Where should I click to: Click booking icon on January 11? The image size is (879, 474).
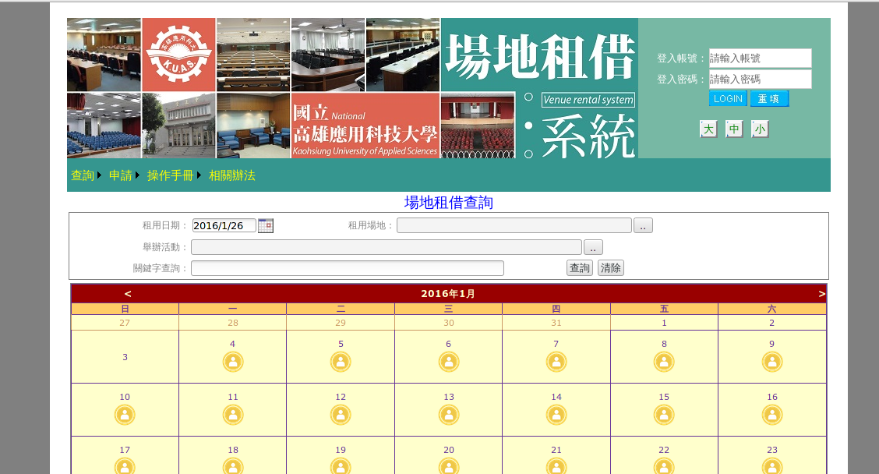click(x=233, y=415)
